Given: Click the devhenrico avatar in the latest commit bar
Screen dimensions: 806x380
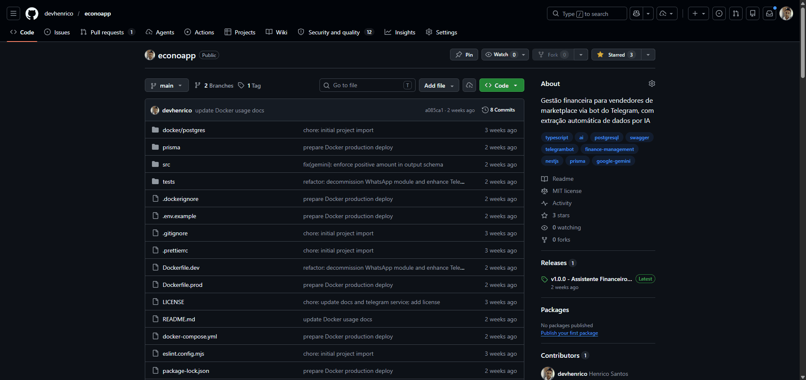Looking at the screenshot, I should pos(155,110).
